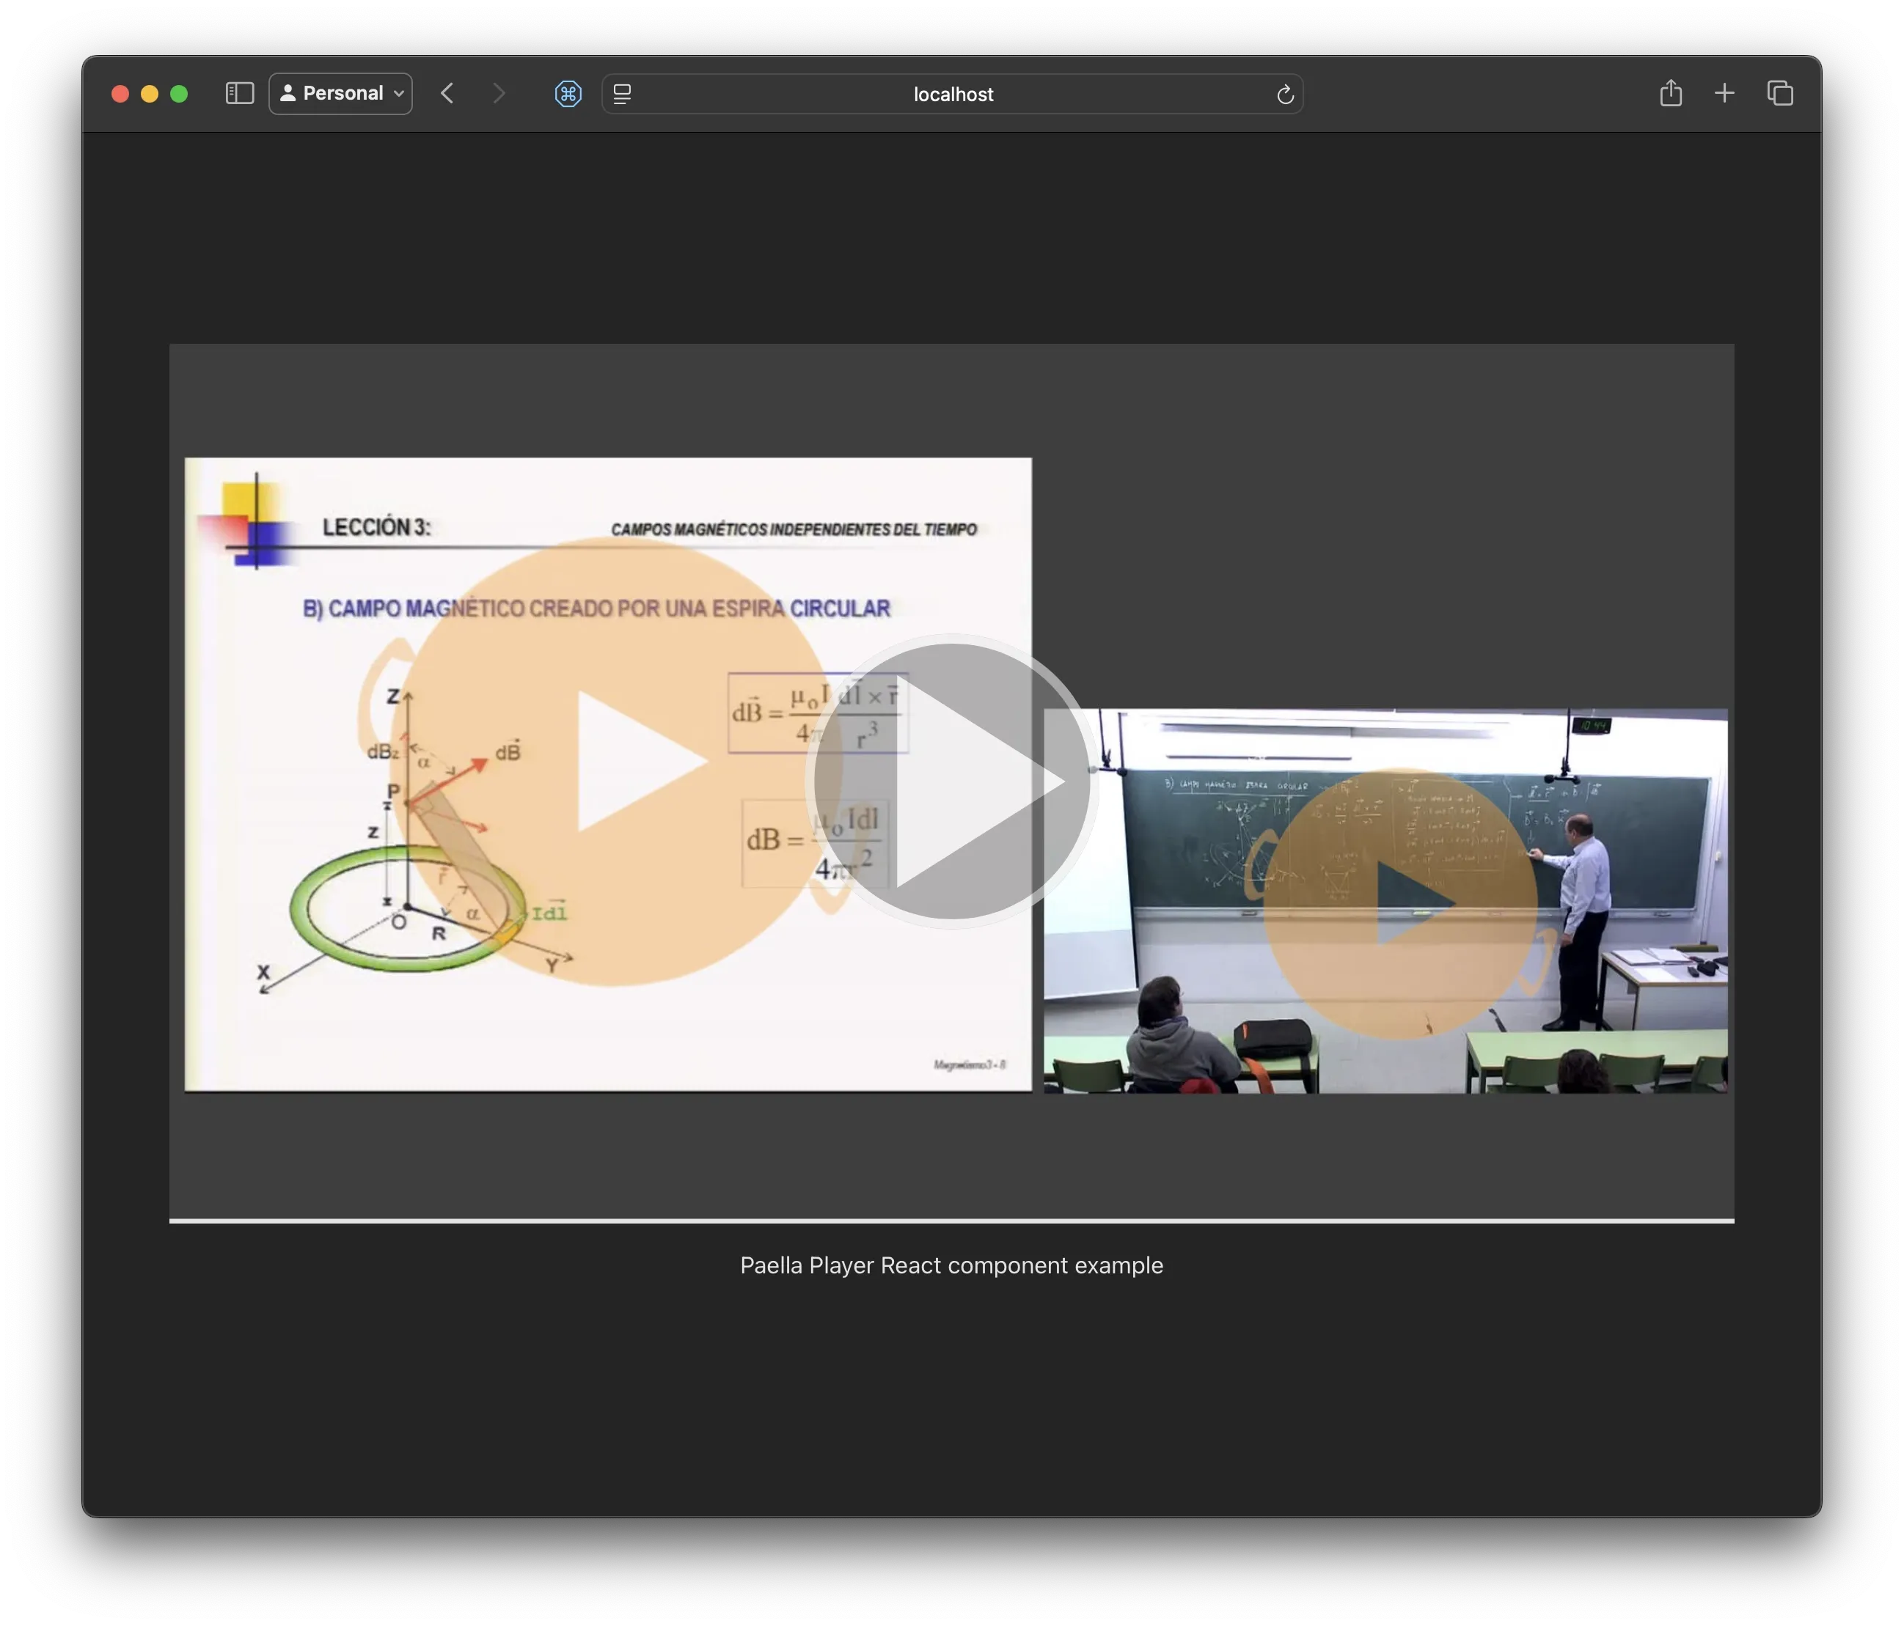1904x1626 pixels.
Task: Reload the localhost page
Action: (1285, 94)
